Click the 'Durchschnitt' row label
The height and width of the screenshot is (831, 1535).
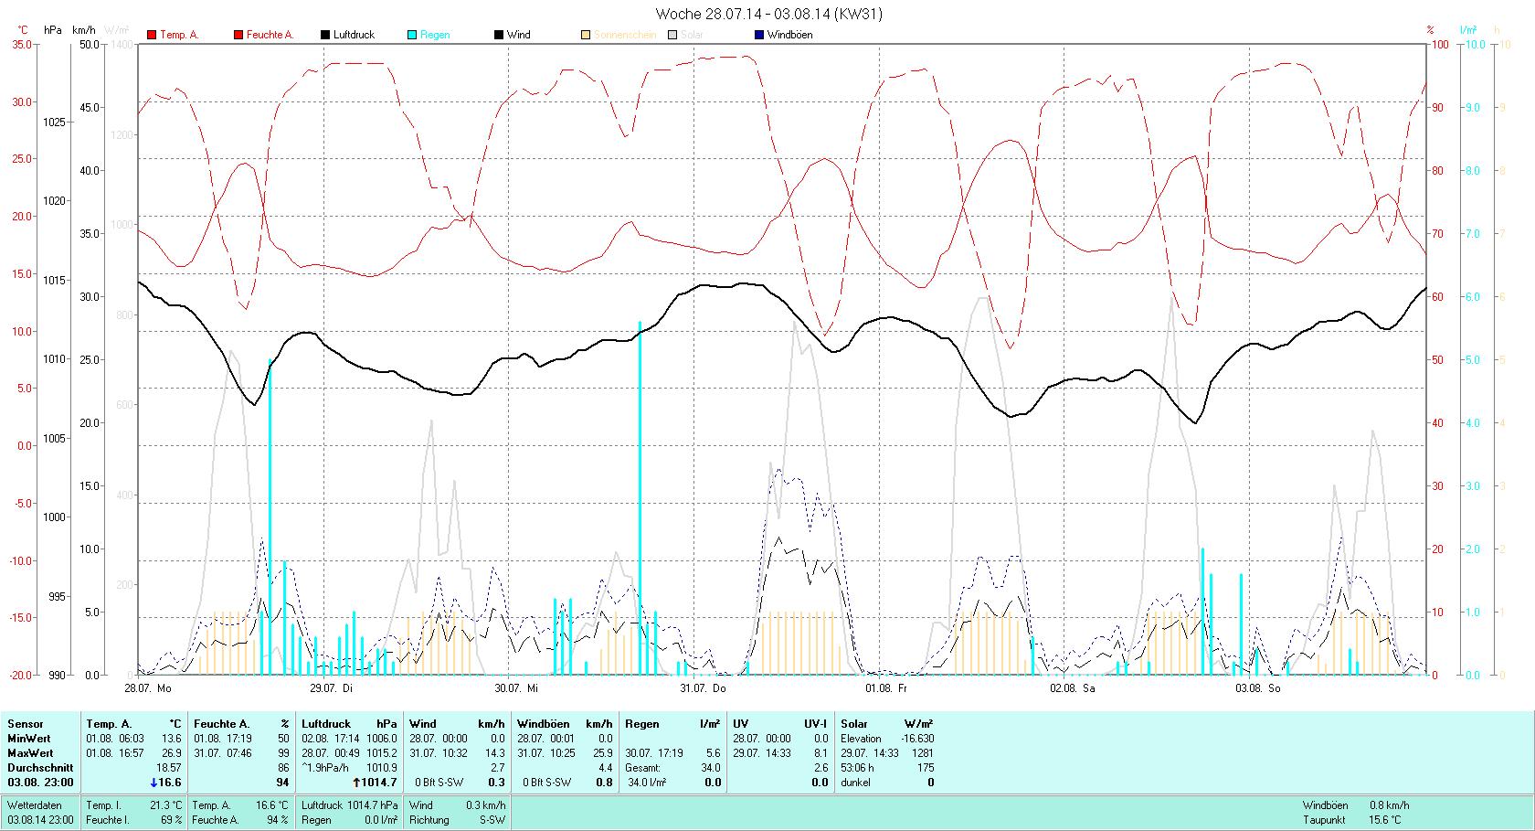[40, 768]
